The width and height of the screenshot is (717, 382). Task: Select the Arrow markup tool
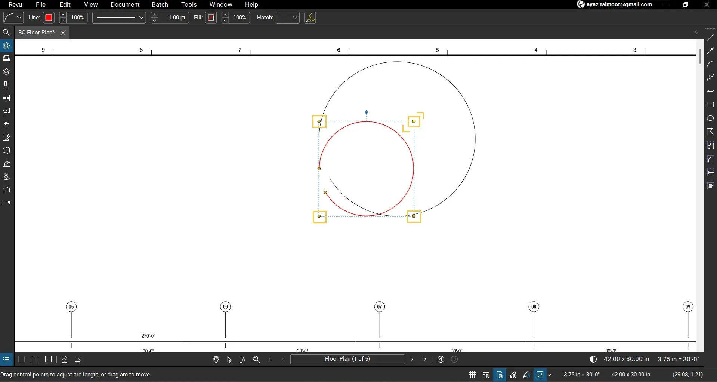click(x=710, y=51)
